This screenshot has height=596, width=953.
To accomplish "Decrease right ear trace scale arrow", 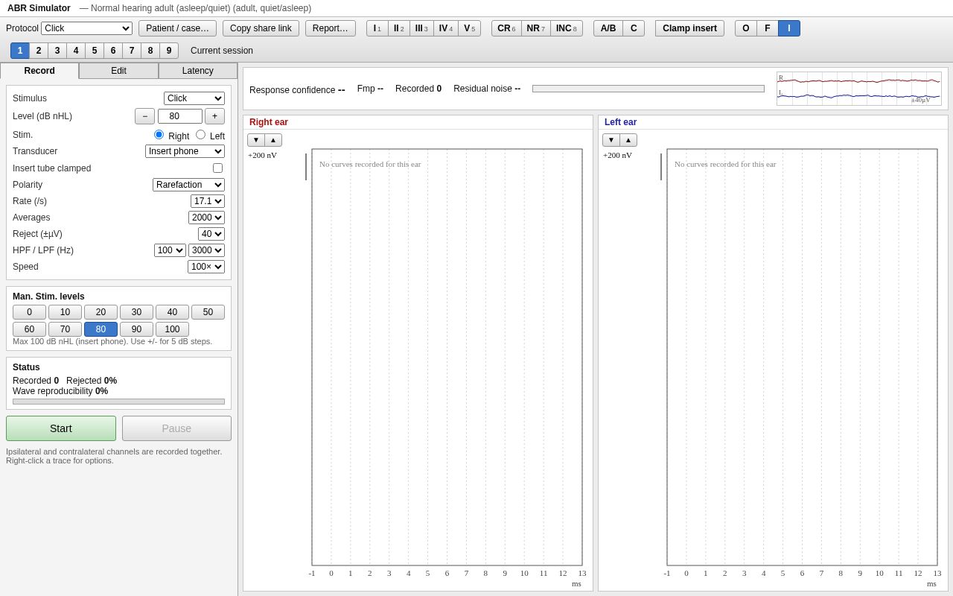I will pos(256,140).
